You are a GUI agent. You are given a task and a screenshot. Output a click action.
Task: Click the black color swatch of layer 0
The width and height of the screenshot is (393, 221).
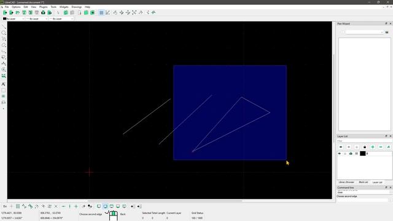pyautogui.click(x=363, y=153)
